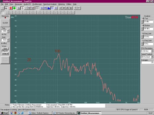Toggle the blue bar graph display icon
Image resolution: width=154 pixels, height=115 pixels.
tap(49, 8)
